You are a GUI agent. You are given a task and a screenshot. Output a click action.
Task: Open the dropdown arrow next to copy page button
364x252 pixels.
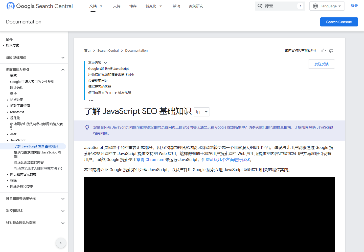pos(206,112)
